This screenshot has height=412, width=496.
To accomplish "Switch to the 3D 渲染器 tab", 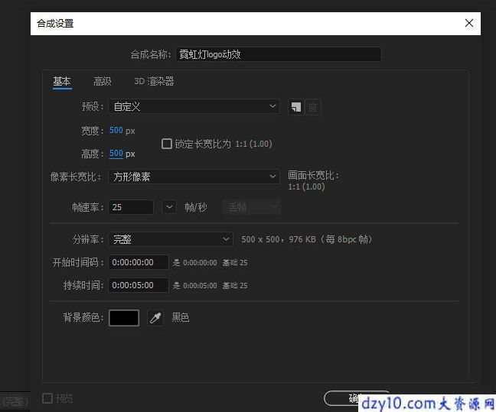I will tap(154, 82).
